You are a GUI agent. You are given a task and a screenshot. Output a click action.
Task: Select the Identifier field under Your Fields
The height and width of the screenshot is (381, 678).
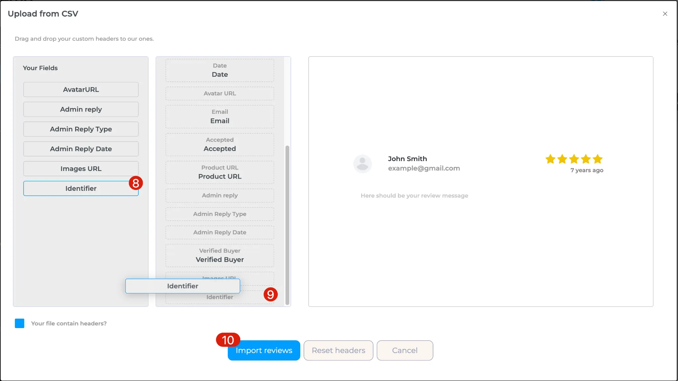coord(81,188)
